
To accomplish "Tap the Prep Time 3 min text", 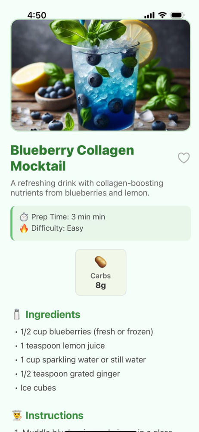I will (x=68, y=217).
